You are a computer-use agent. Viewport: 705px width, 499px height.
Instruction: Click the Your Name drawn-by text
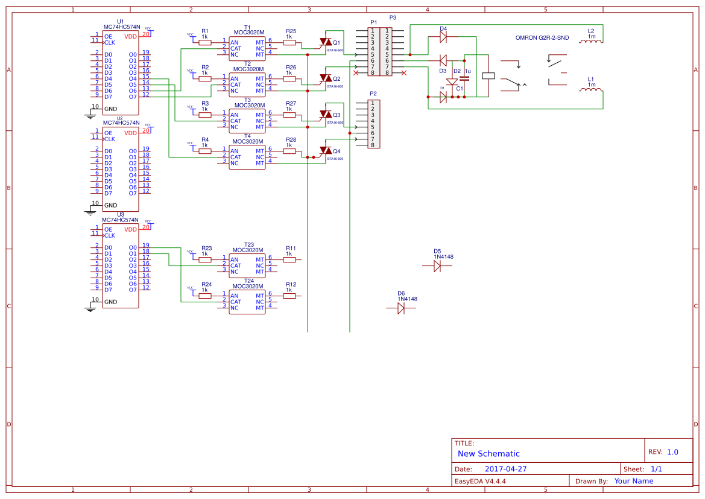[x=633, y=481]
